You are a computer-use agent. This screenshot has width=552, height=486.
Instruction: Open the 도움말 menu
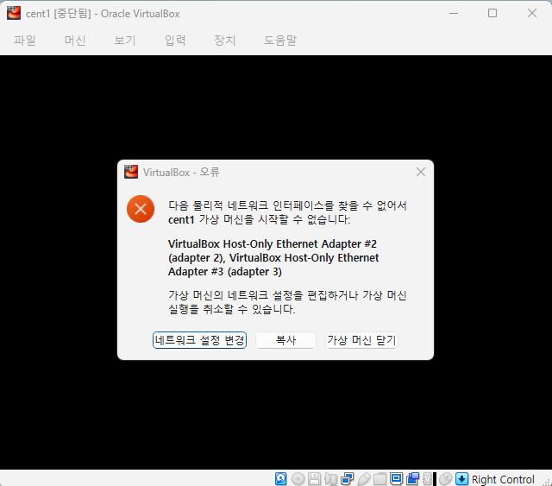280,41
